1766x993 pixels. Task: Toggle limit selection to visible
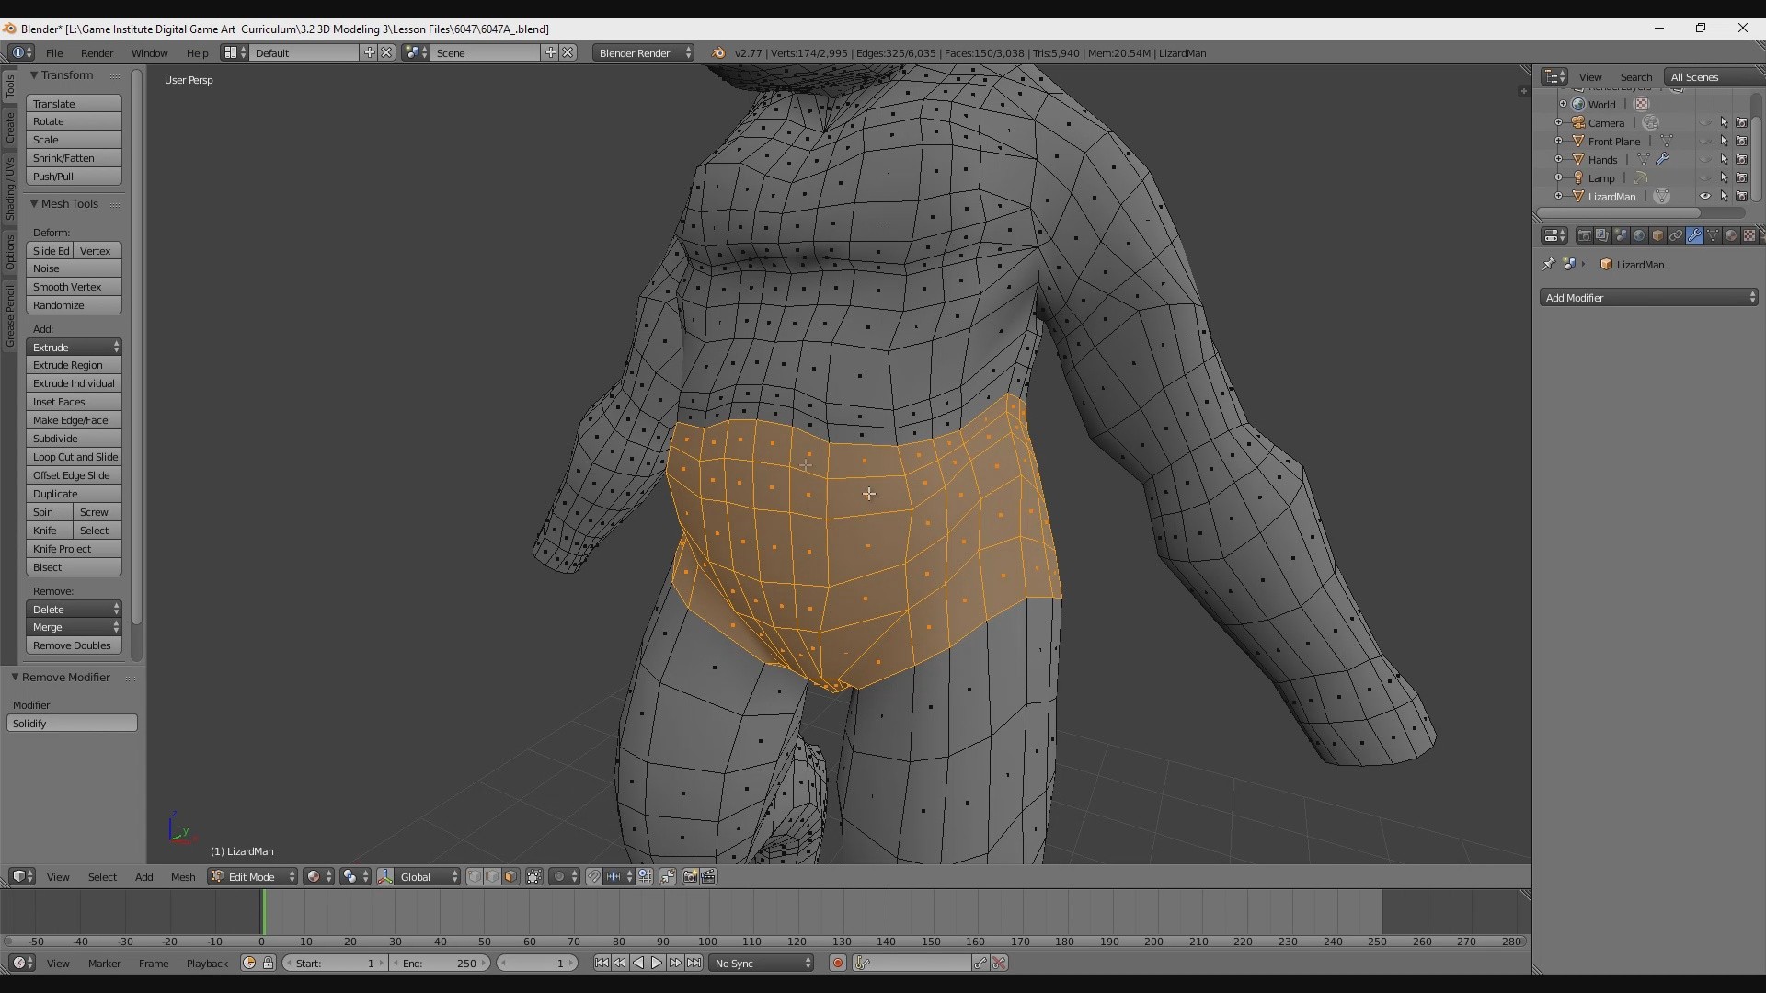pyautogui.click(x=534, y=876)
